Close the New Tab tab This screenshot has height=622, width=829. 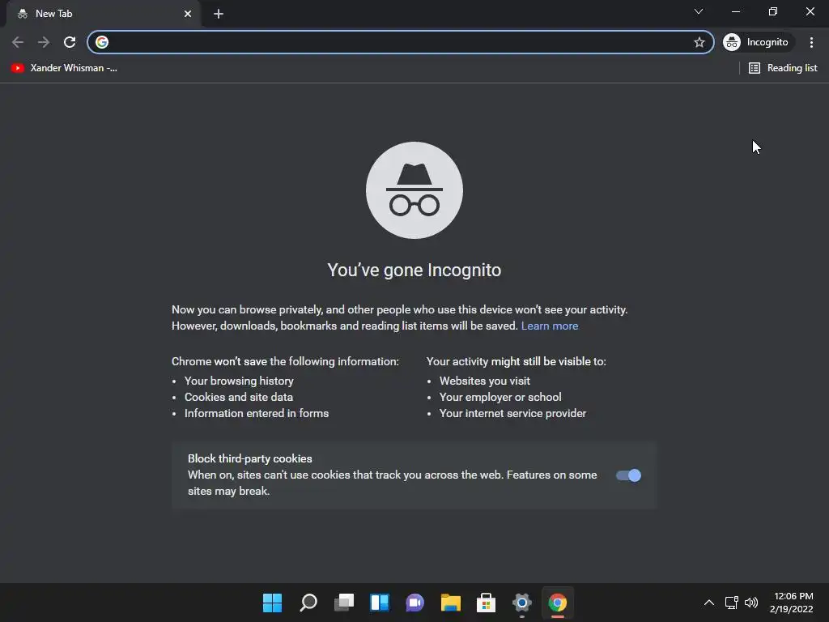tap(188, 14)
